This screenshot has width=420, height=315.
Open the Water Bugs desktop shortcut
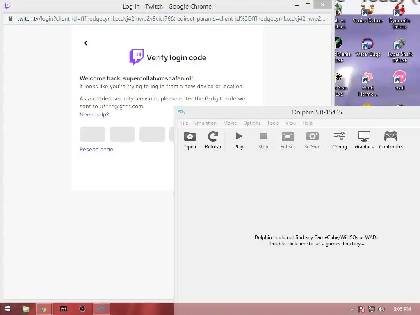pyautogui.click(x=367, y=47)
